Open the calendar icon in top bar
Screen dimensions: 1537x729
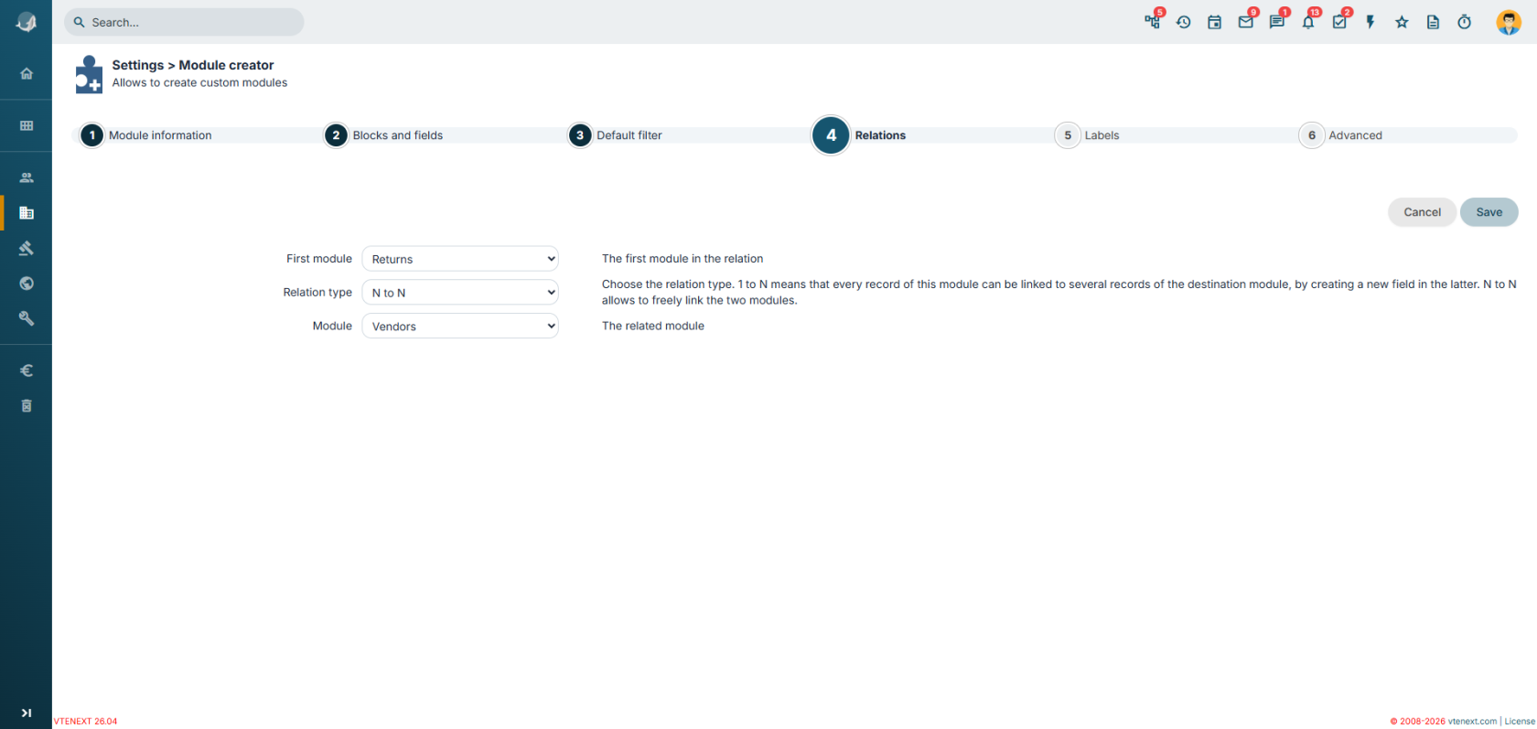pyautogui.click(x=1214, y=22)
